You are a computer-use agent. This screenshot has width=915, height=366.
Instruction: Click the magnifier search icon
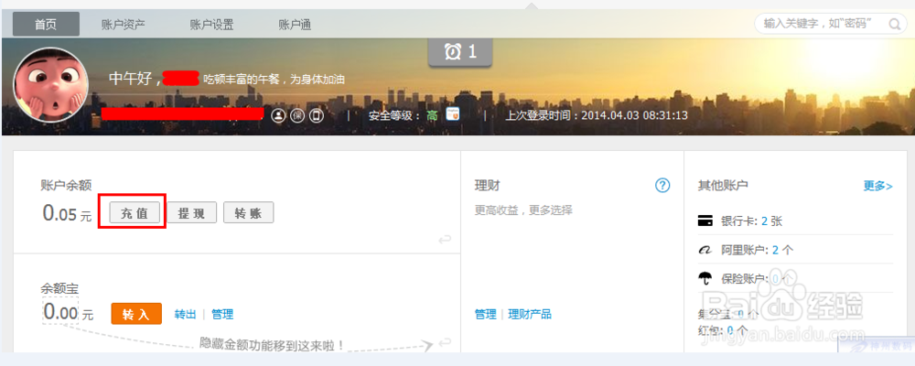pos(894,24)
